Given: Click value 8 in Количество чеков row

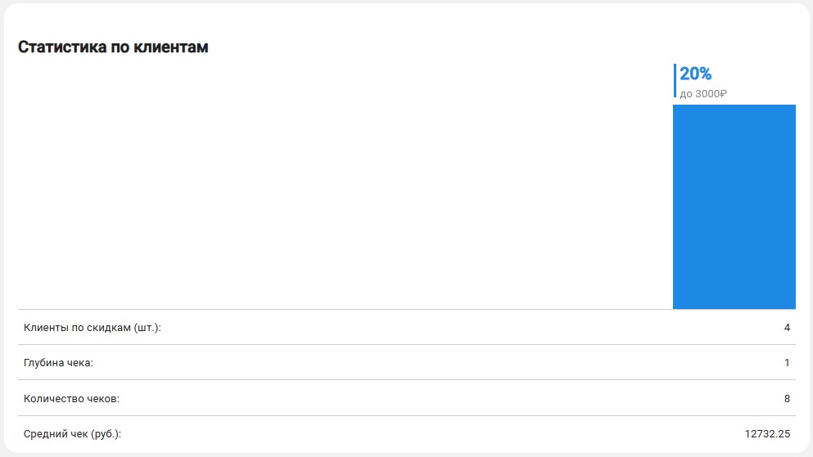Looking at the screenshot, I should click(787, 398).
